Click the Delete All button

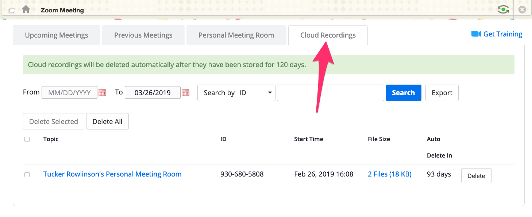point(107,121)
